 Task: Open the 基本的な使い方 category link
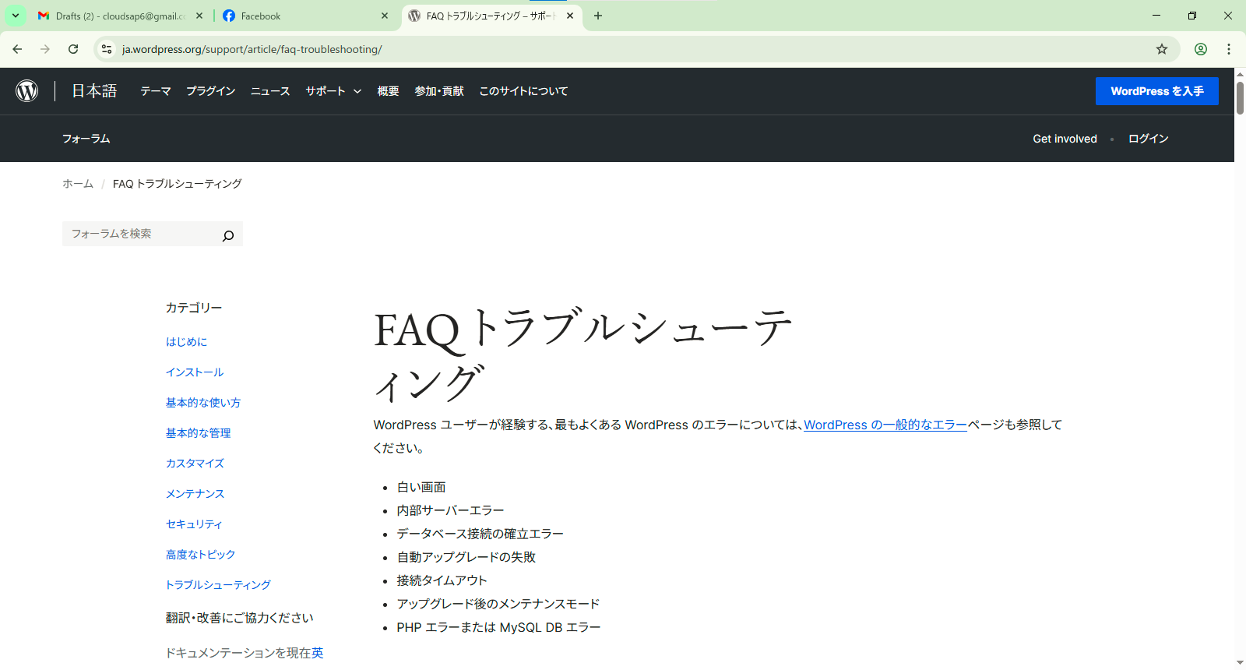pos(203,403)
